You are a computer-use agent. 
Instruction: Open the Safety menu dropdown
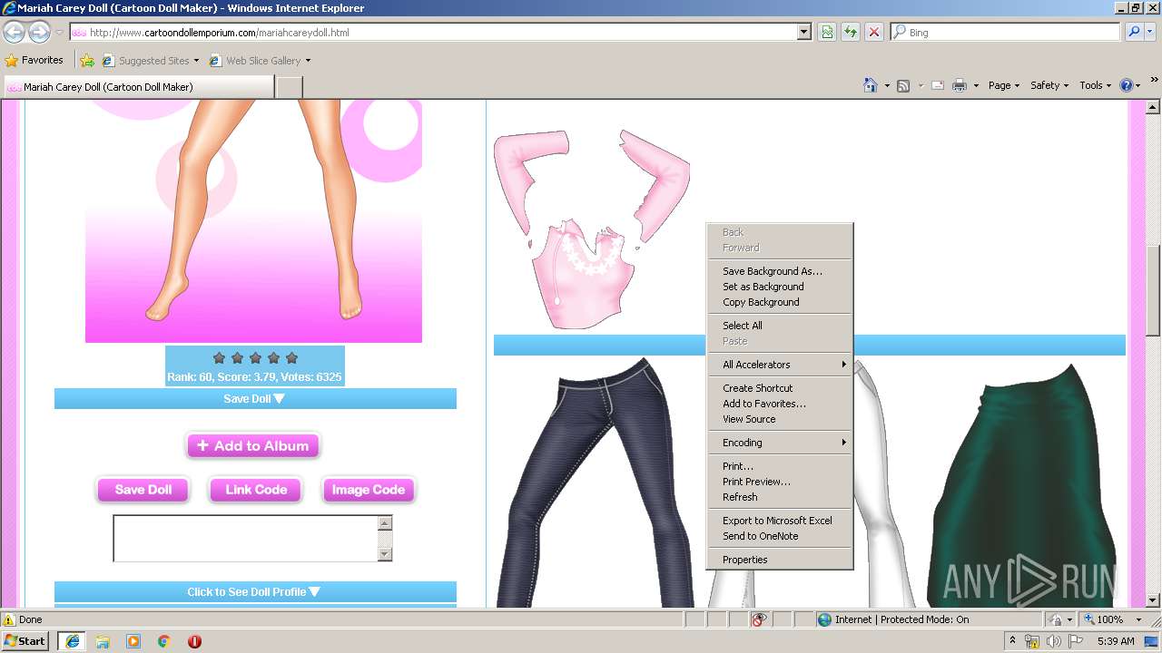tap(1049, 85)
